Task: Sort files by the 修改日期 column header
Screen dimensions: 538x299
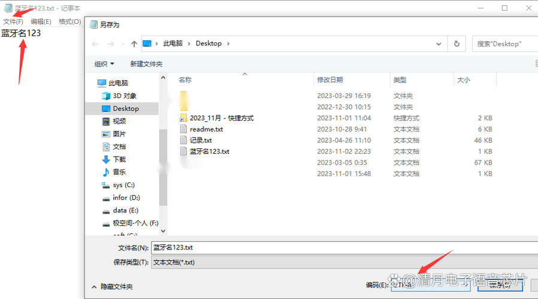Action: coord(330,80)
